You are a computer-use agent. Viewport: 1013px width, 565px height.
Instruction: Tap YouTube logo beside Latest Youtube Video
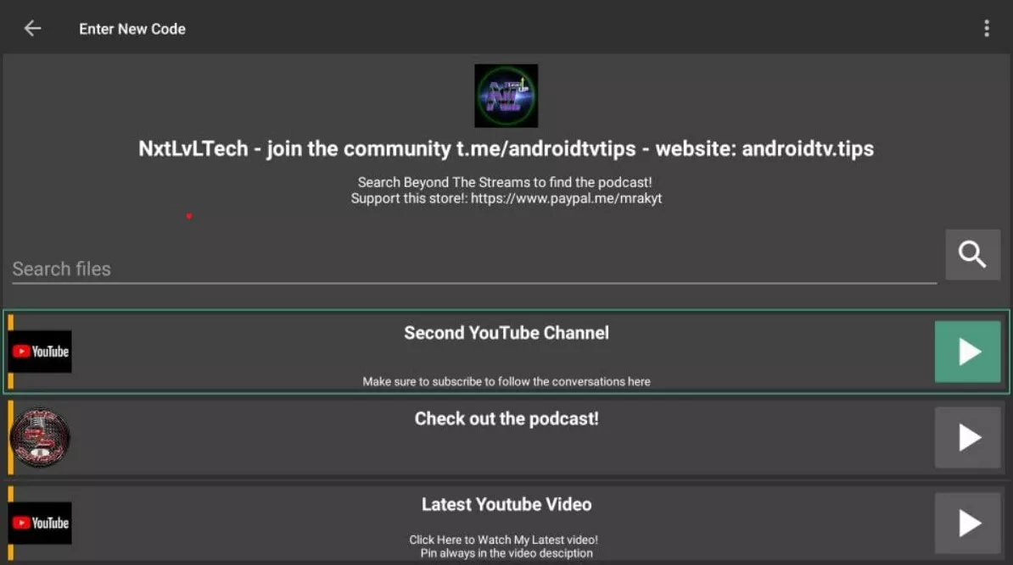(x=41, y=523)
